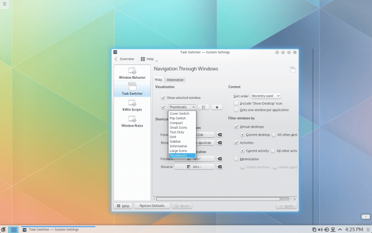Select KWin Scripts in the sidebar
Screen dimensions: 372x233
(x=132, y=105)
